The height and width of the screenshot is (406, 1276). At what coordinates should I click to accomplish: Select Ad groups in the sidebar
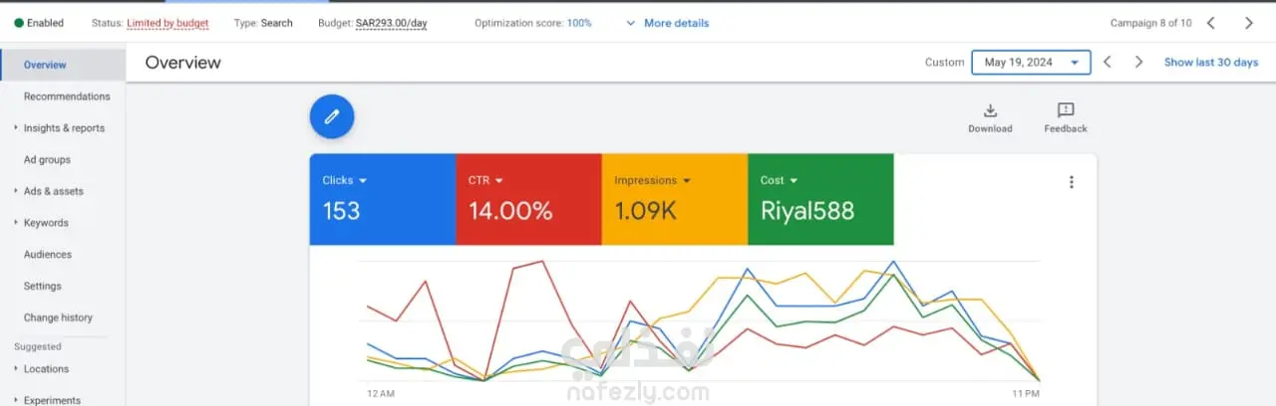tap(47, 159)
